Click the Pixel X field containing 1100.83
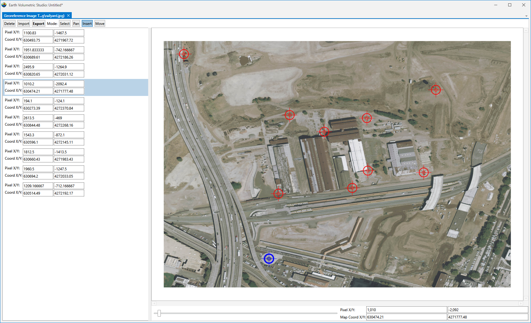 [38, 33]
